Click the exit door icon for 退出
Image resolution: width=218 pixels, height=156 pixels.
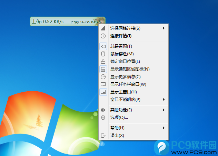point(103,136)
